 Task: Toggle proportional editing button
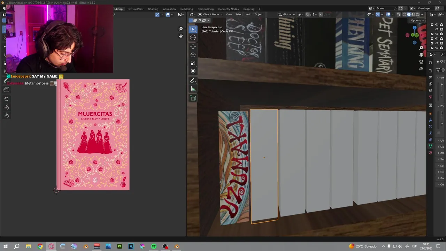coord(321,14)
